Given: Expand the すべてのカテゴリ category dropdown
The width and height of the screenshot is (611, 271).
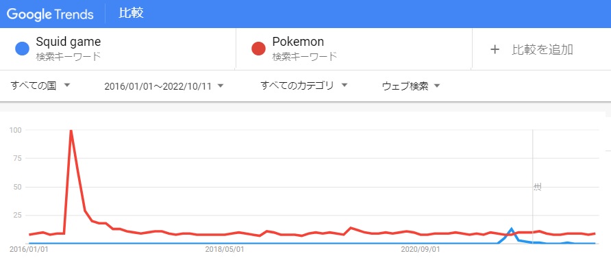Looking at the screenshot, I should 303,86.
